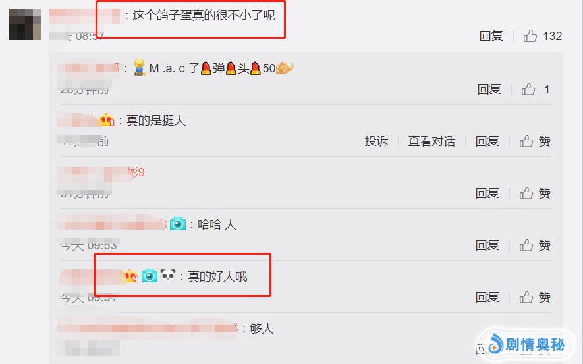Screen dimensions: 583x364
Task: Reply to the 真的是挺大 comment
Action: [x=487, y=141]
